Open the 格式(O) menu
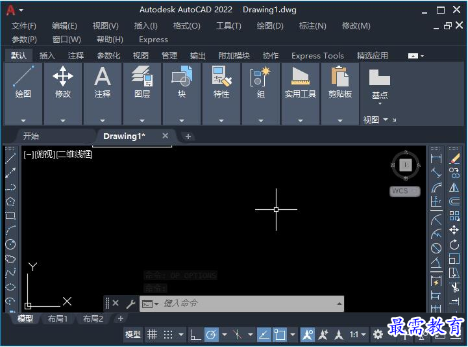 click(187, 26)
